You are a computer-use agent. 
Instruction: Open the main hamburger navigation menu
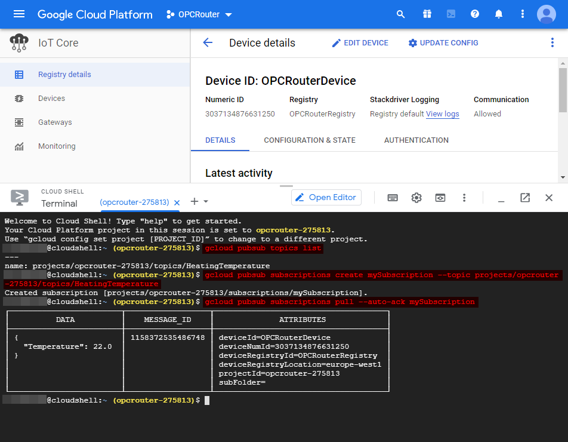coord(19,14)
